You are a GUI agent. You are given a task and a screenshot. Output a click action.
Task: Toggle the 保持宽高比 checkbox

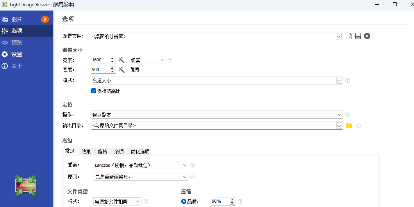point(93,91)
